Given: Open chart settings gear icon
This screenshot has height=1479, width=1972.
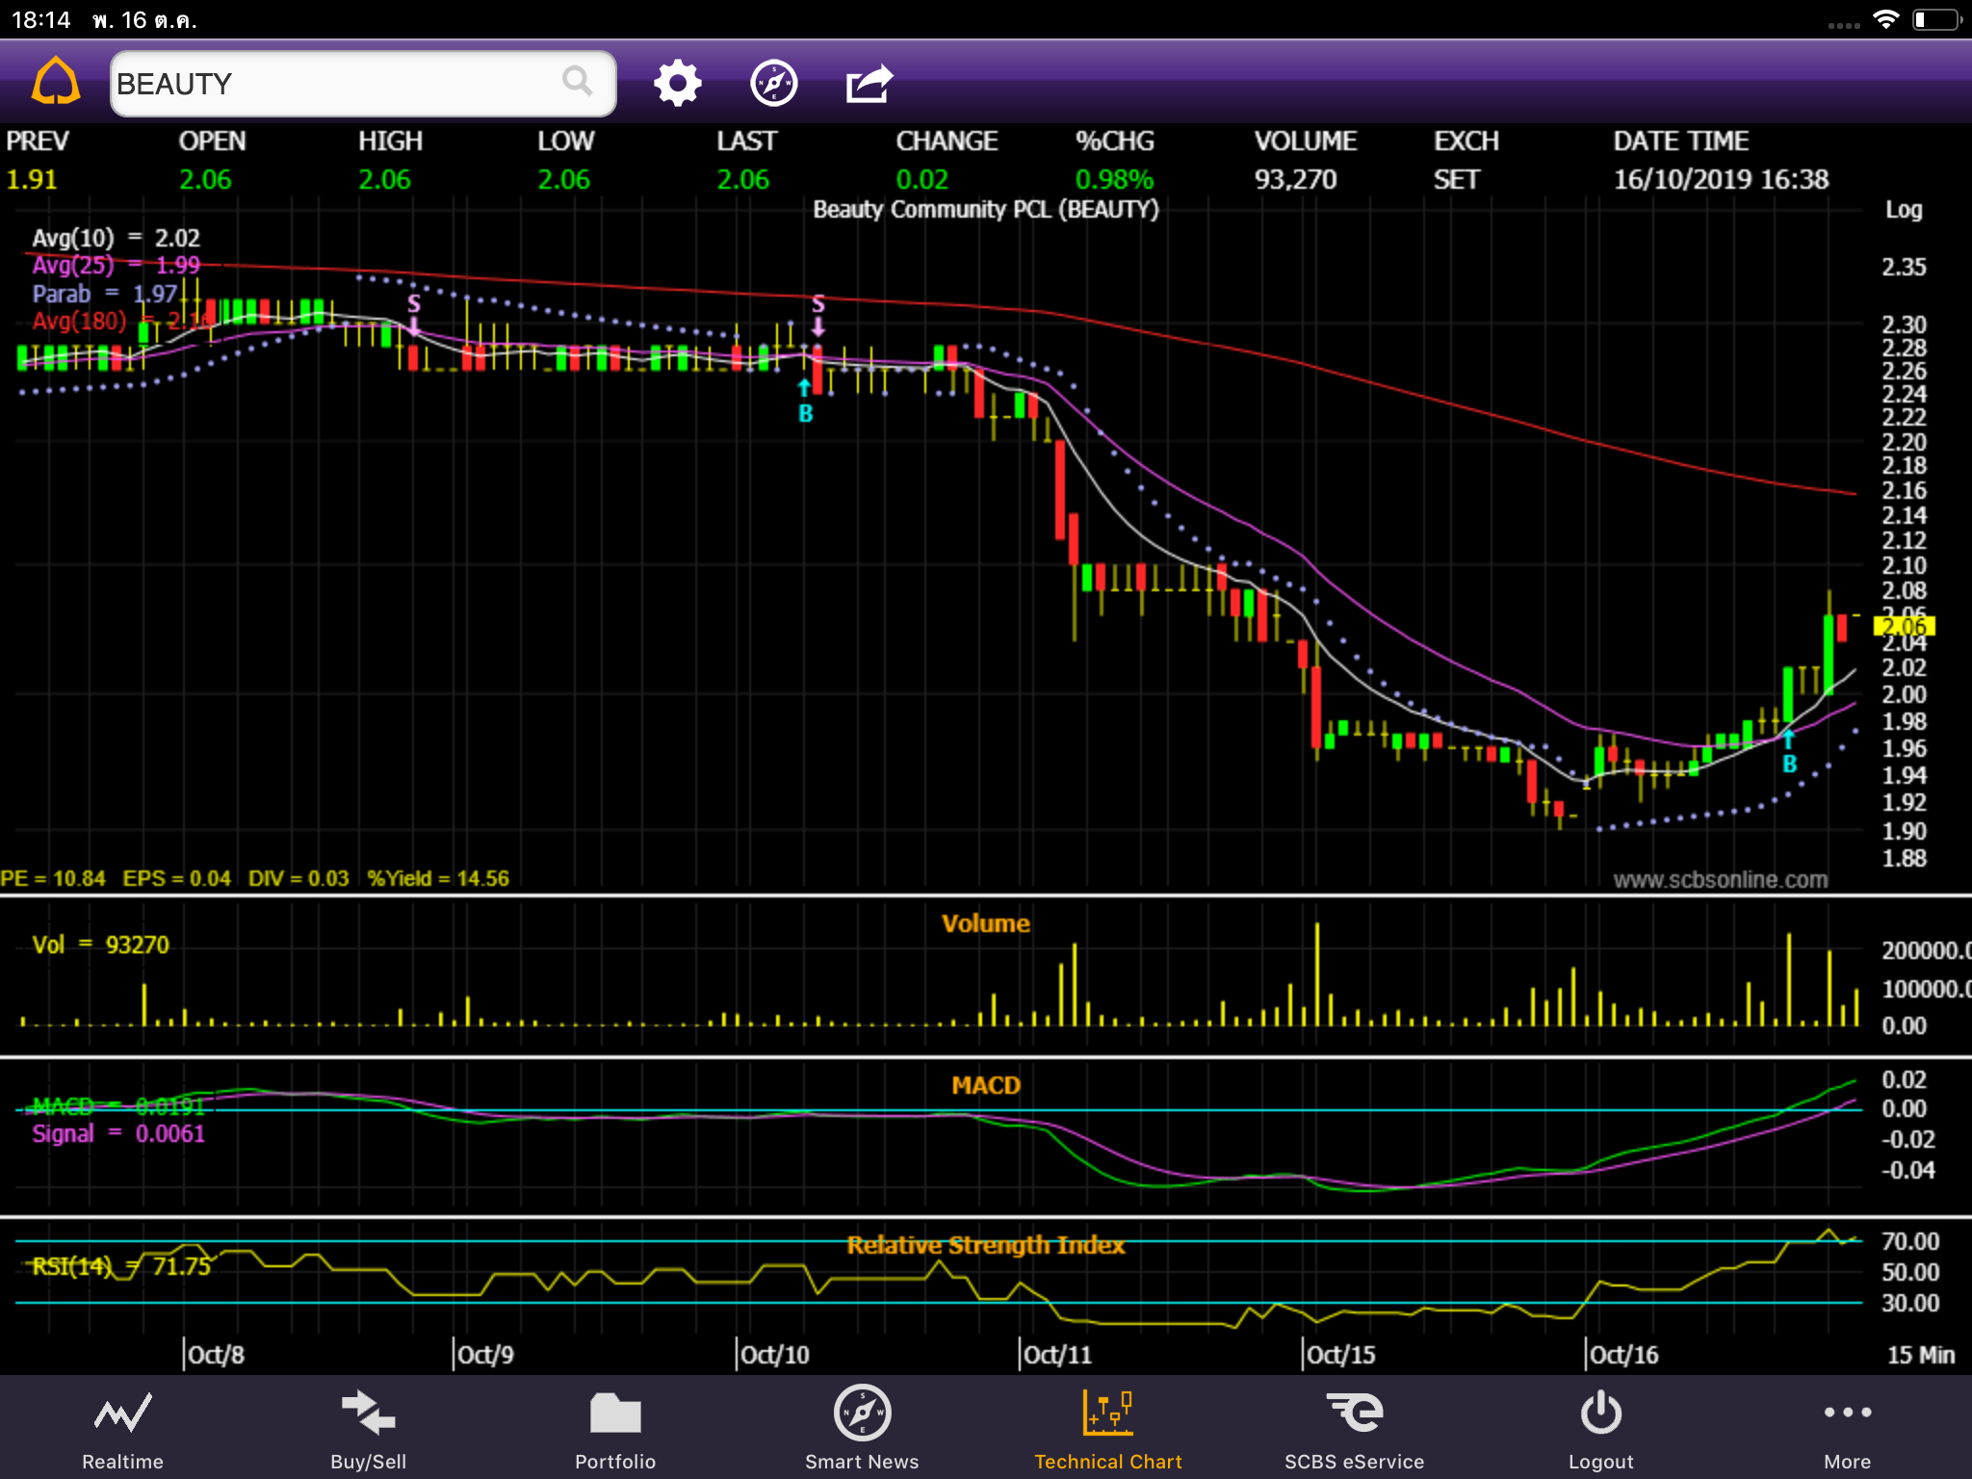Looking at the screenshot, I should point(677,83).
